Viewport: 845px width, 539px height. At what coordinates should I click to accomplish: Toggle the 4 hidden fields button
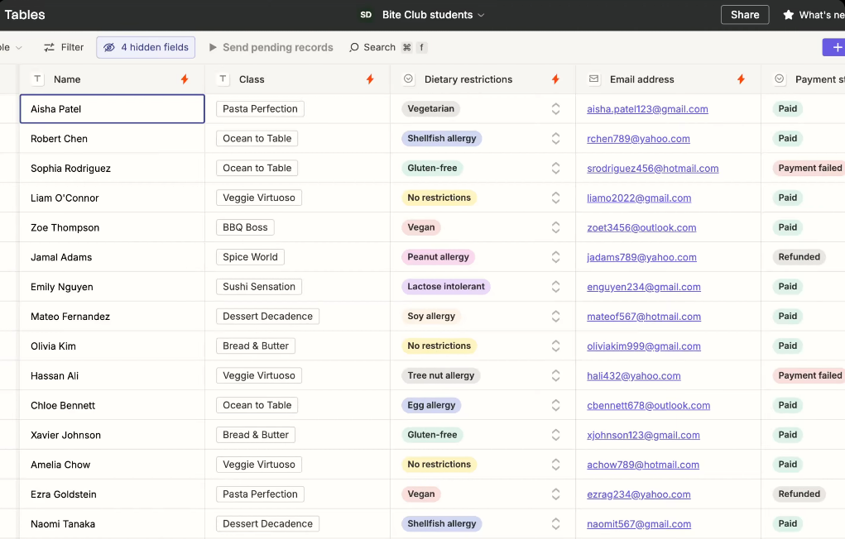146,47
